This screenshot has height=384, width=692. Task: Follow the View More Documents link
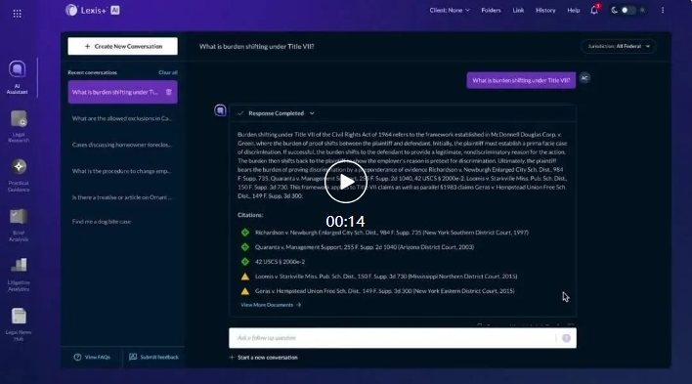271,305
